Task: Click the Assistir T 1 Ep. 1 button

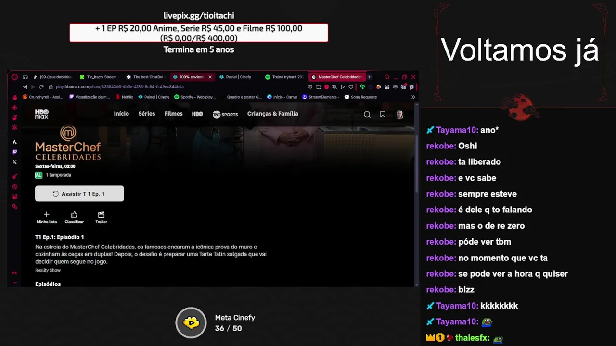Action: [x=79, y=194]
